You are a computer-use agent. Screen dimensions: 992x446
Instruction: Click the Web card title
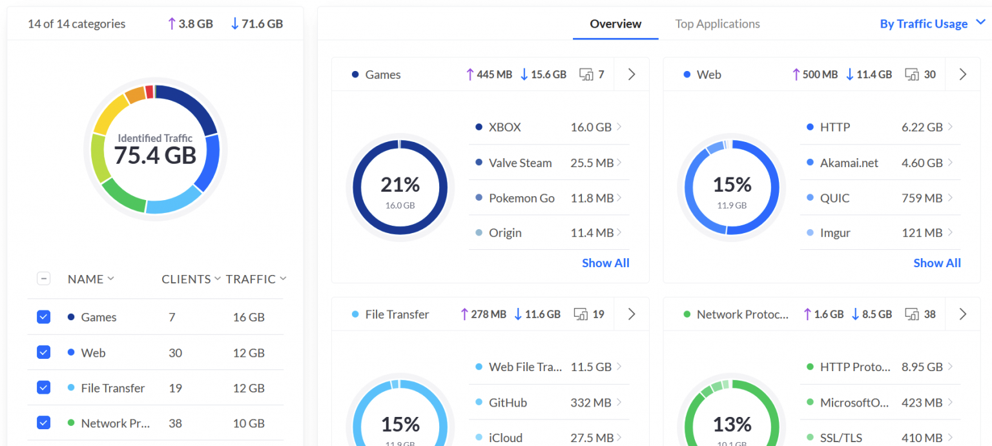pyautogui.click(x=709, y=75)
